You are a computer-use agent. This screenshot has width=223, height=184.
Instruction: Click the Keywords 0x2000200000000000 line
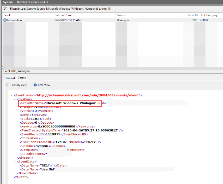tap(58, 126)
